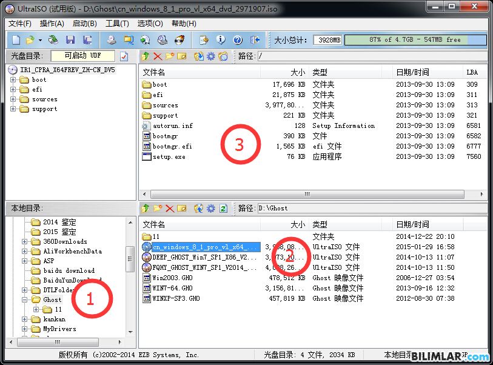Viewport: 493px width, 365px height.
Task: Click the Open CD/DVD toolbar icon
Action: click(x=53, y=40)
